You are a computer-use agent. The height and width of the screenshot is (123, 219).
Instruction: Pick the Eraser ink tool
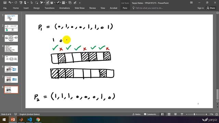click(x=41, y=3)
